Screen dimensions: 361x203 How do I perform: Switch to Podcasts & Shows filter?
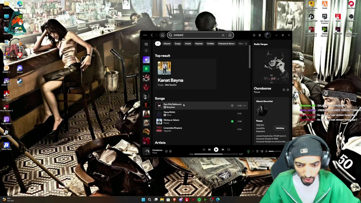(x=226, y=44)
